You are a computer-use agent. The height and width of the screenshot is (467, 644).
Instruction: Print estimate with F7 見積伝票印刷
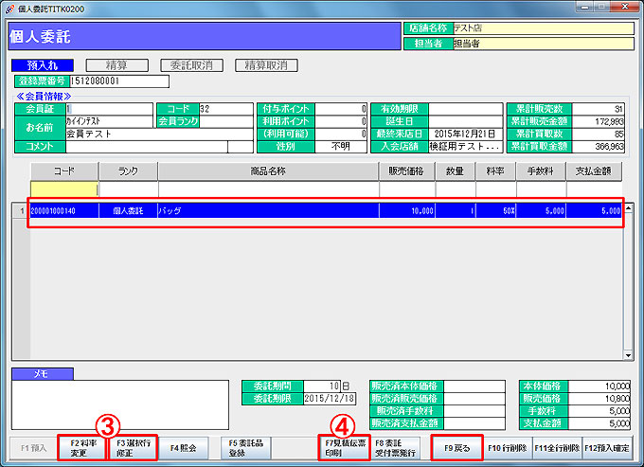(x=344, y=447)
